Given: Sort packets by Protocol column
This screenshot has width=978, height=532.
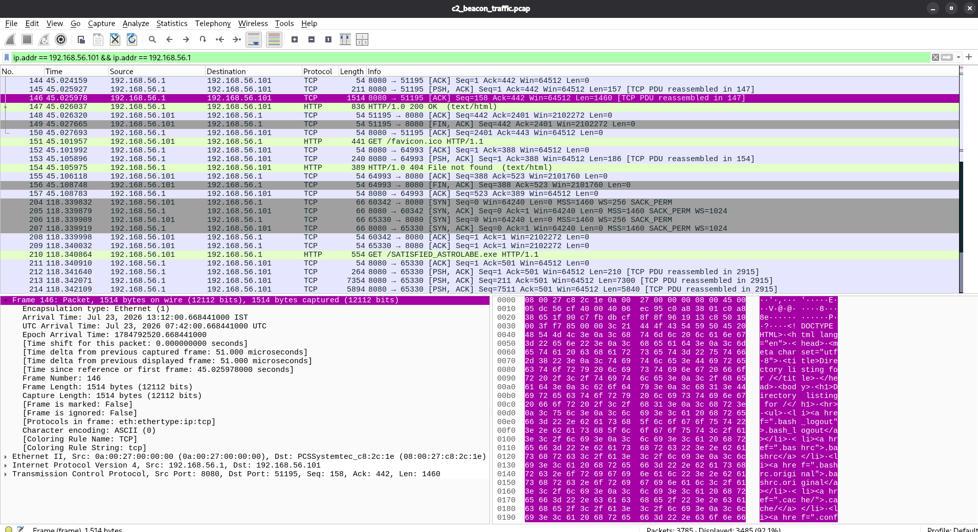Looking at the screenshot, I should pos(320,72).
